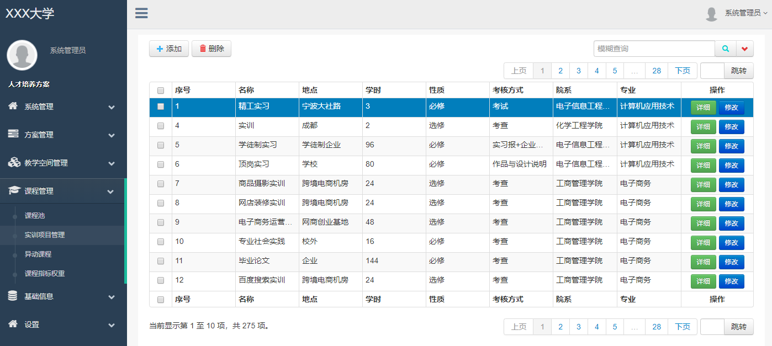Viewport: 772px width, 346px height.
Task: Expand 基础信息 menu chevron
Action: pyautogui.click(x=112, y=297)
